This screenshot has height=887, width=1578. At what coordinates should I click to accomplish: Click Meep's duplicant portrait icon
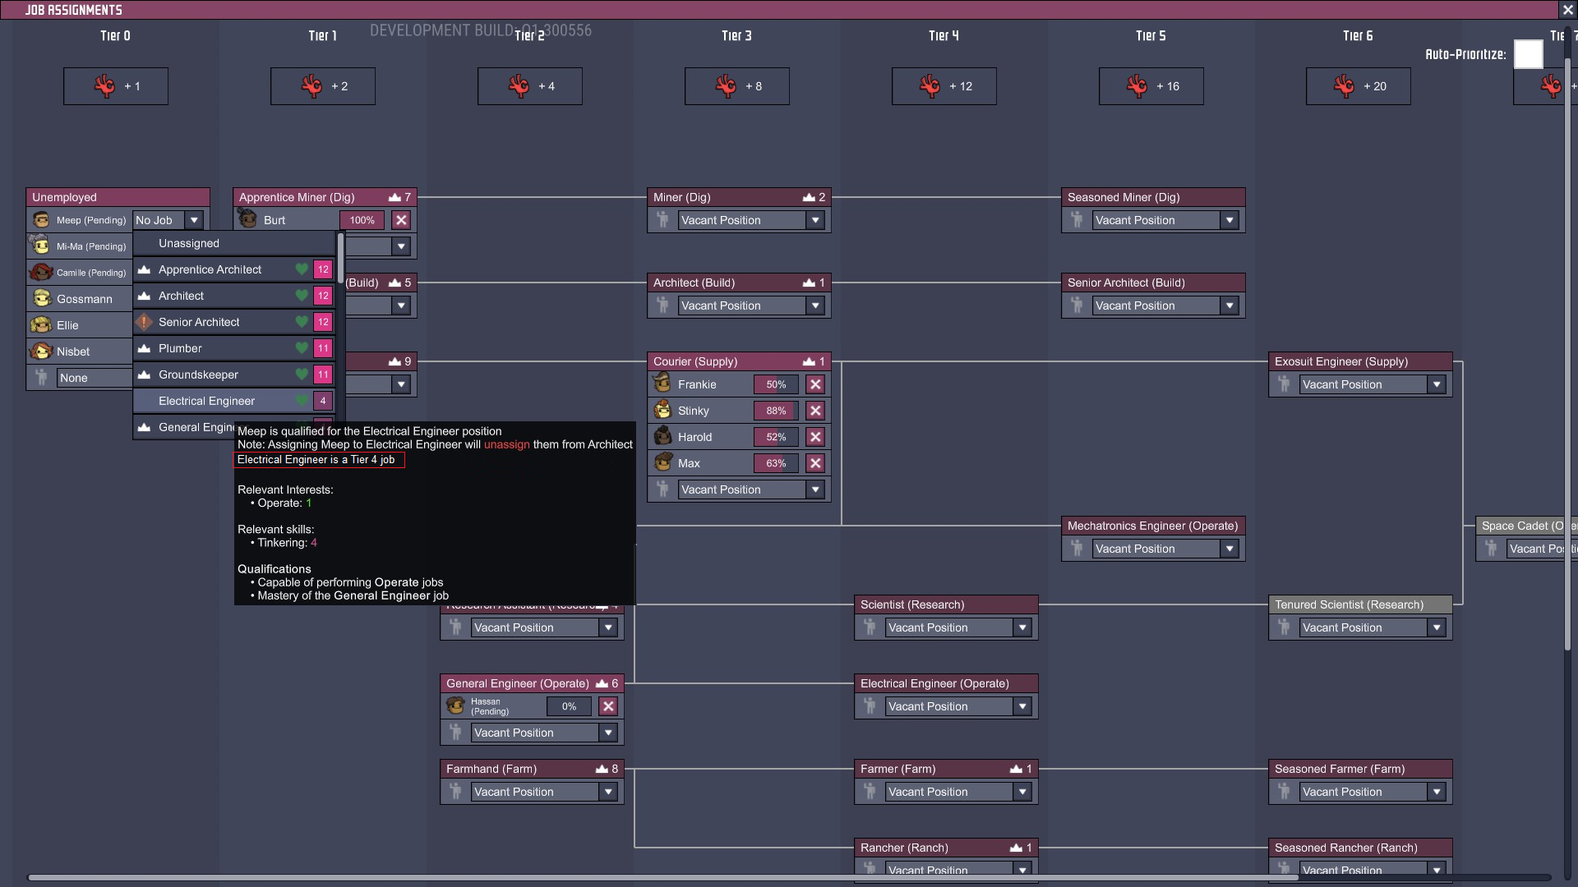click(41, 220)
